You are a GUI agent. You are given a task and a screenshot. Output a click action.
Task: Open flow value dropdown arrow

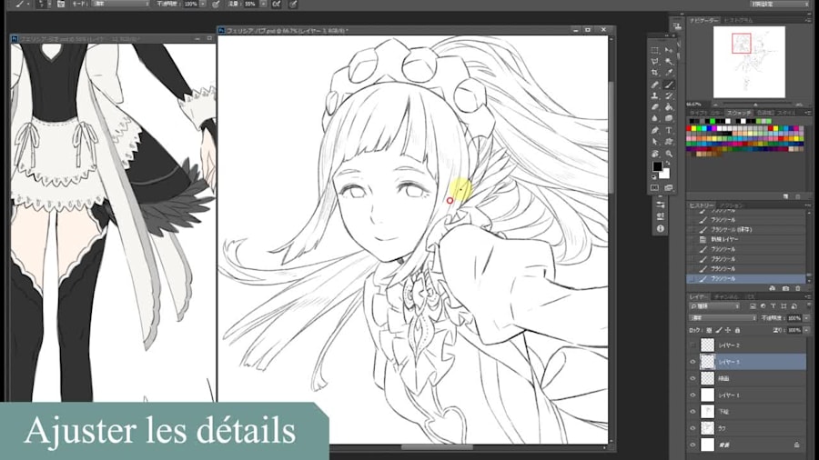(263, 4)
